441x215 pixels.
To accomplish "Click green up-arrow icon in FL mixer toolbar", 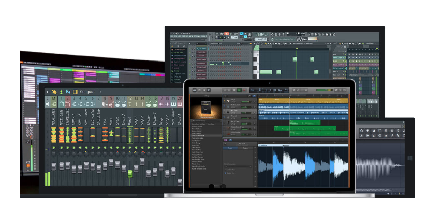I will click(61, 92).
